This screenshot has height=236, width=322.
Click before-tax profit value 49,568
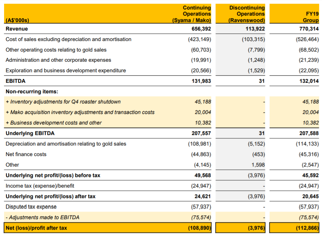tap(203, 175)
